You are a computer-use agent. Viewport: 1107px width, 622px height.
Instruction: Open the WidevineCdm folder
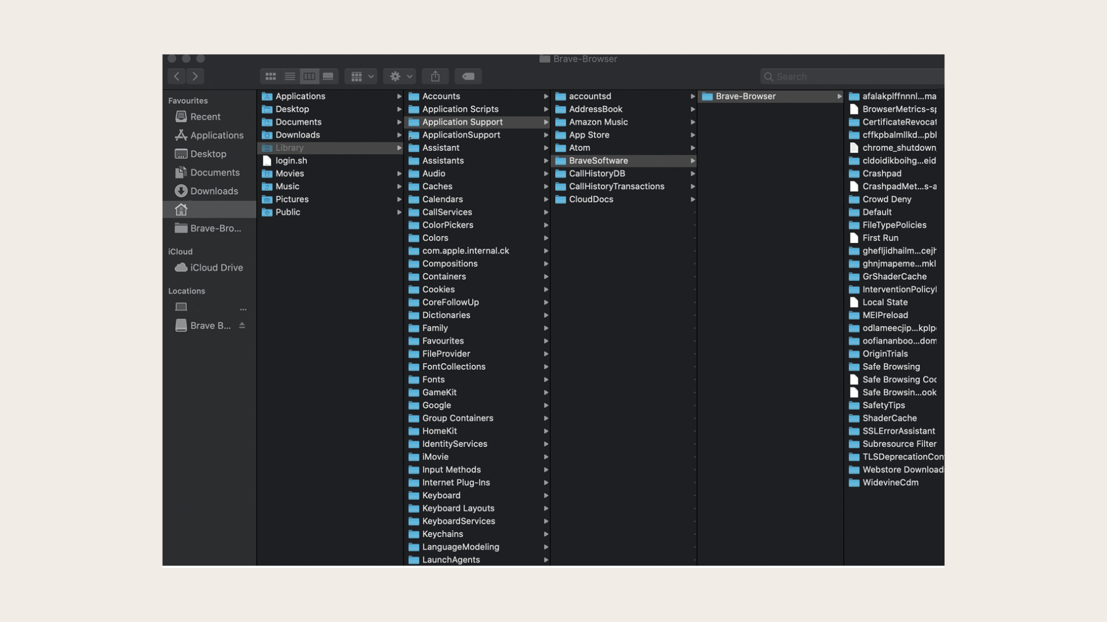pos(895,483)
